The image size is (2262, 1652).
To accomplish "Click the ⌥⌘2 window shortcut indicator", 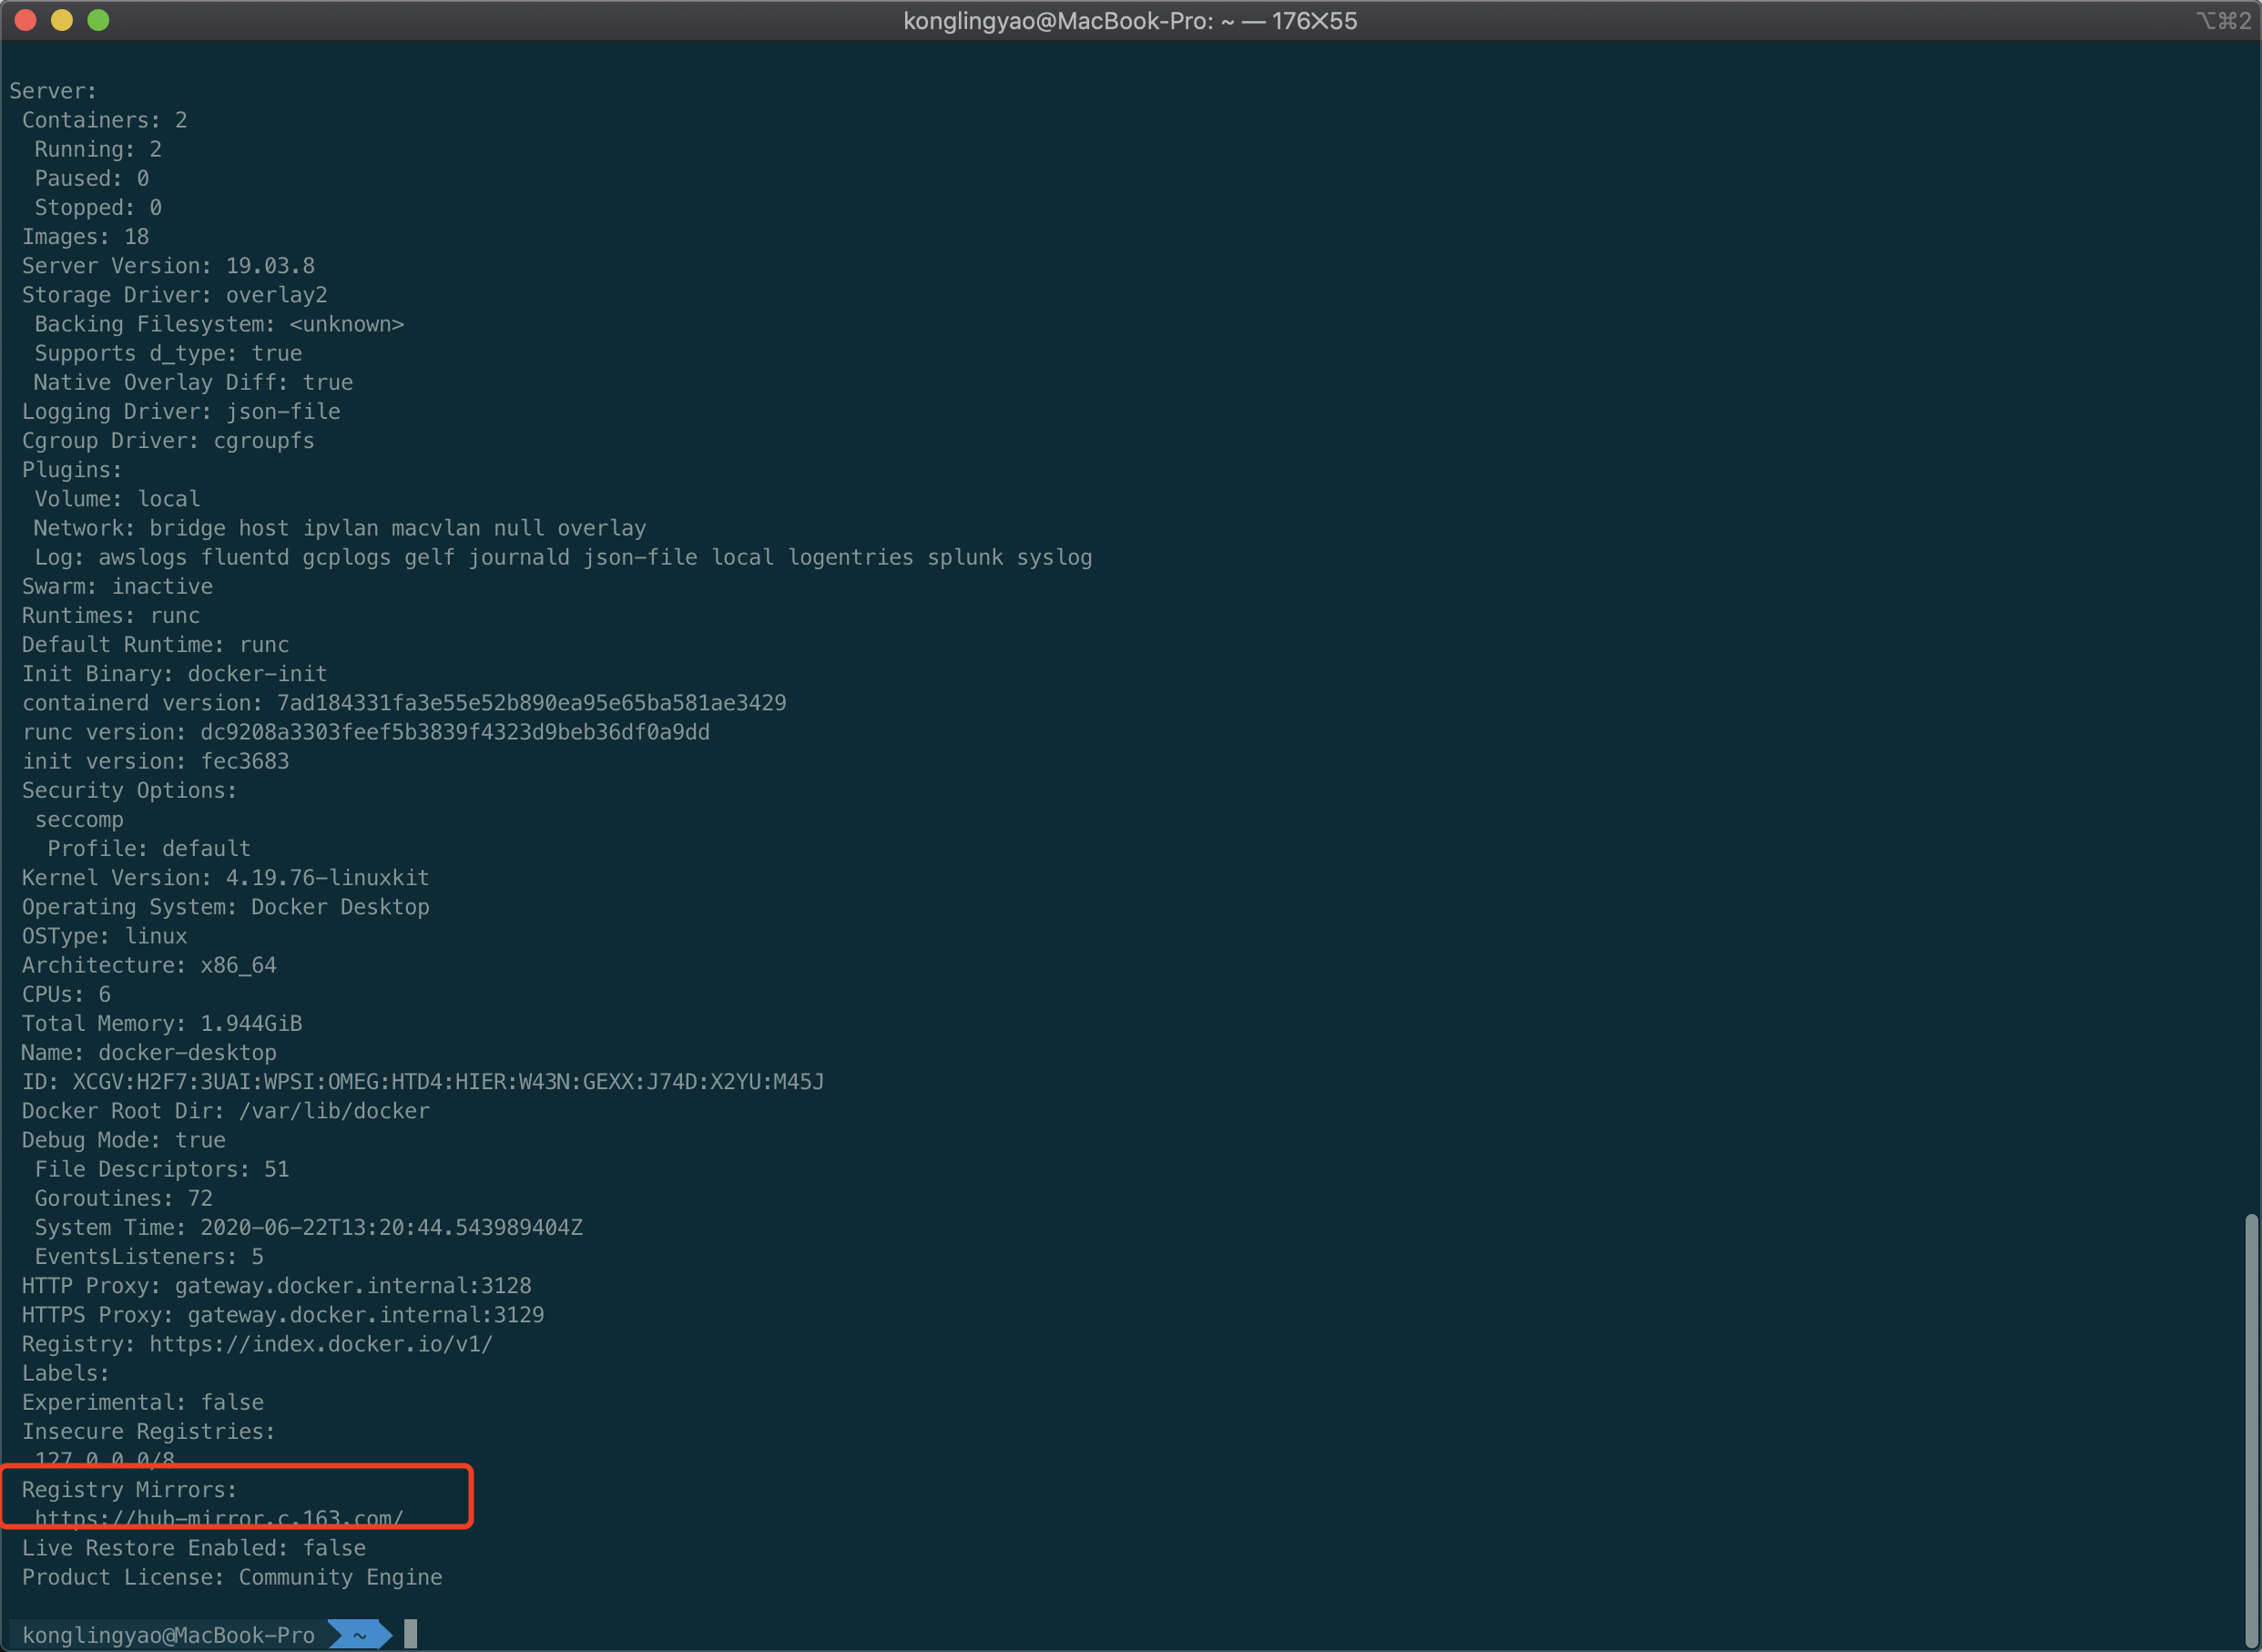I will pos(2224,21).
